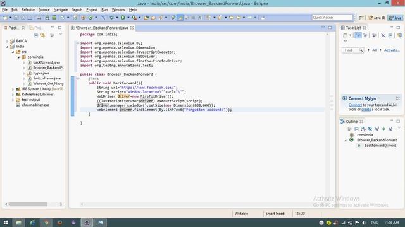
Task: Open Internet Explorer from the taskbar
Action: tap(32, 223)
